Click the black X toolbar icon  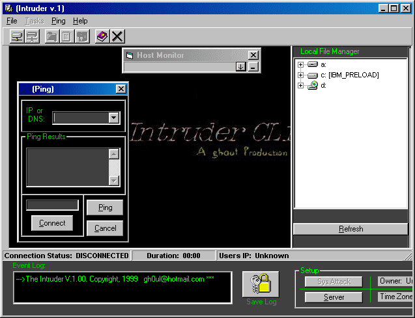pyautogui.click(x=117, y=36)
